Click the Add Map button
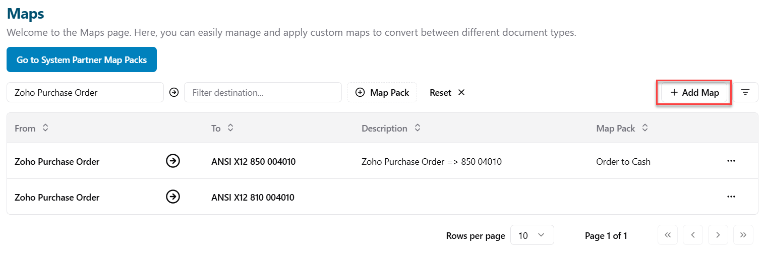The image size is (763, 253). pyautogui.click(x=694, y=93)
